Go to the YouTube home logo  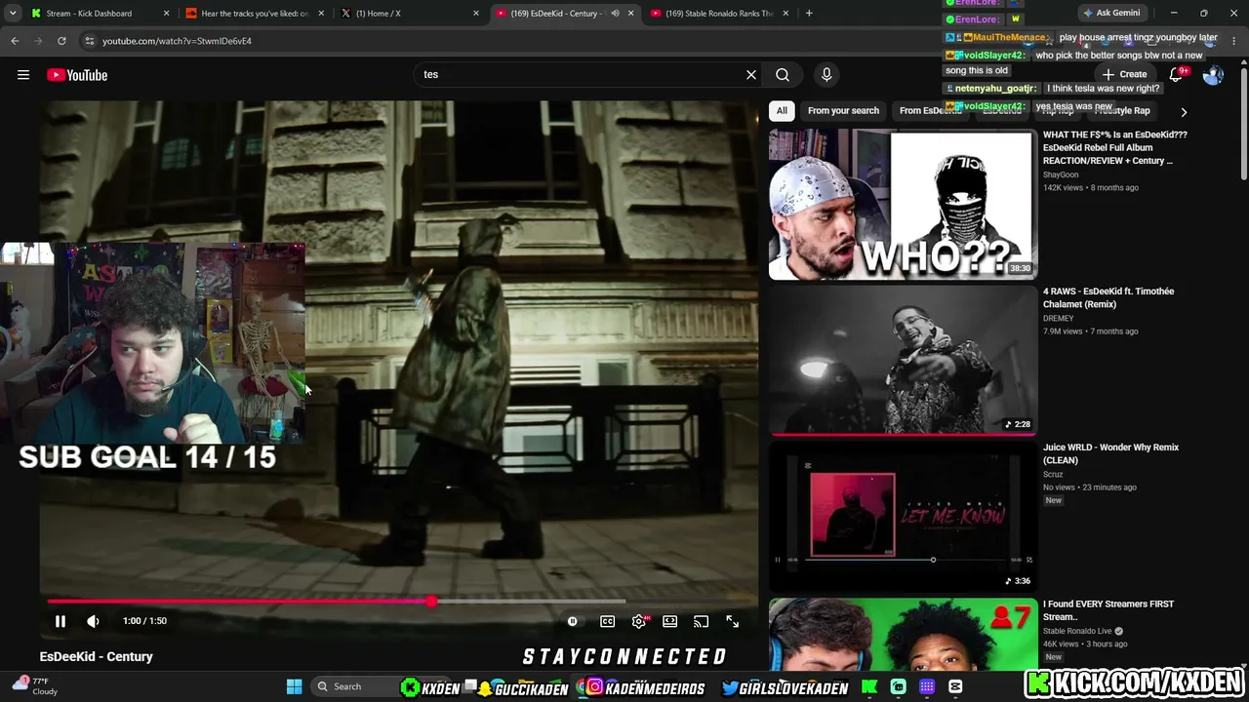(77, 75)
